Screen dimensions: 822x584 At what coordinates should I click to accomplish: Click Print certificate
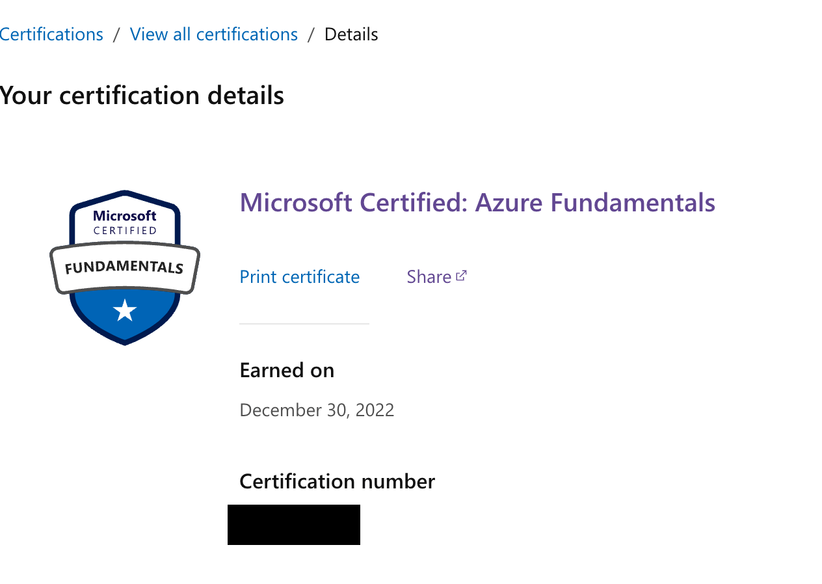pyautogui.click(x=300, y=276)
